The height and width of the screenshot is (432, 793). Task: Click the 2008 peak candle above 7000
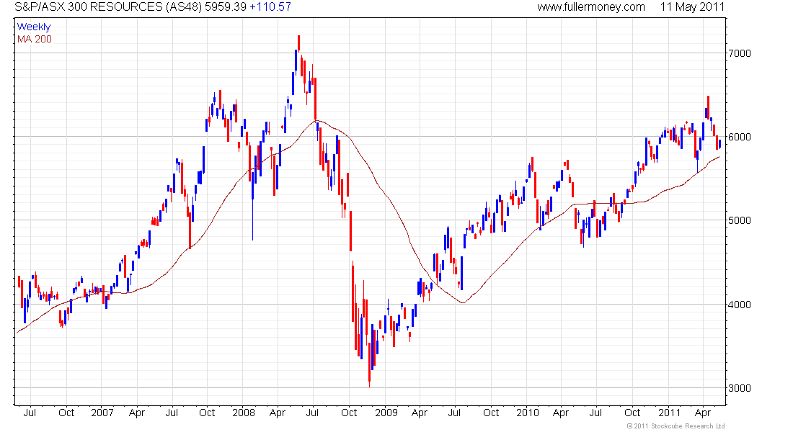(299, 43)
